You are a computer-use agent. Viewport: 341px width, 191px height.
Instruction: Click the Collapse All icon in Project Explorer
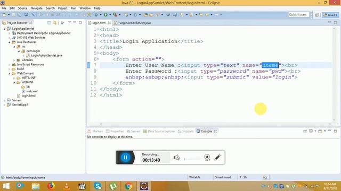(49, 23)
